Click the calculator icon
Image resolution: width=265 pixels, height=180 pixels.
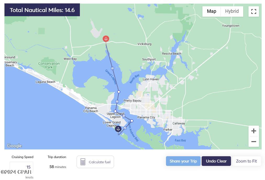83,162
